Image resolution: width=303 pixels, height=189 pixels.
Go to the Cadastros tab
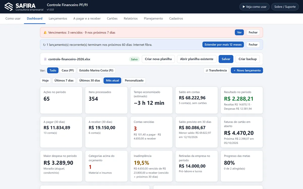point(176,18)
